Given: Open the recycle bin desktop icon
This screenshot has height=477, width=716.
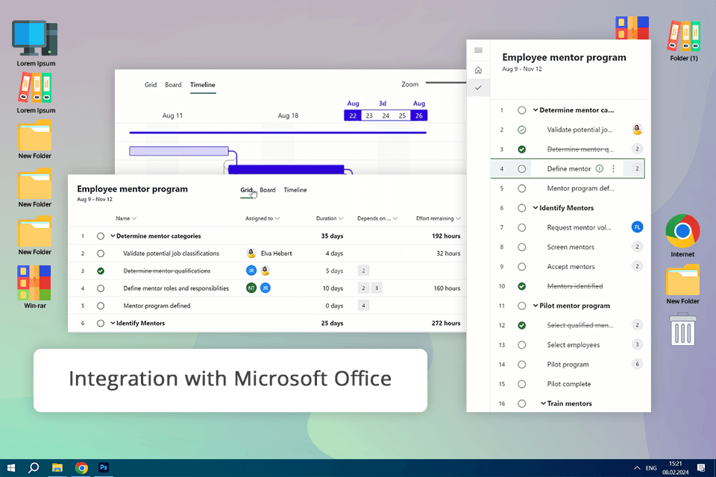Looking at the screenshot, I should (682, 329).
